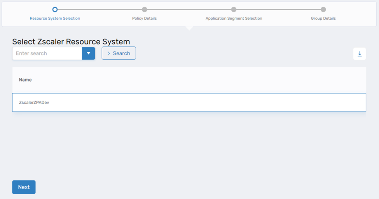
Task: Click the Name column header
Action: point(25,80)
